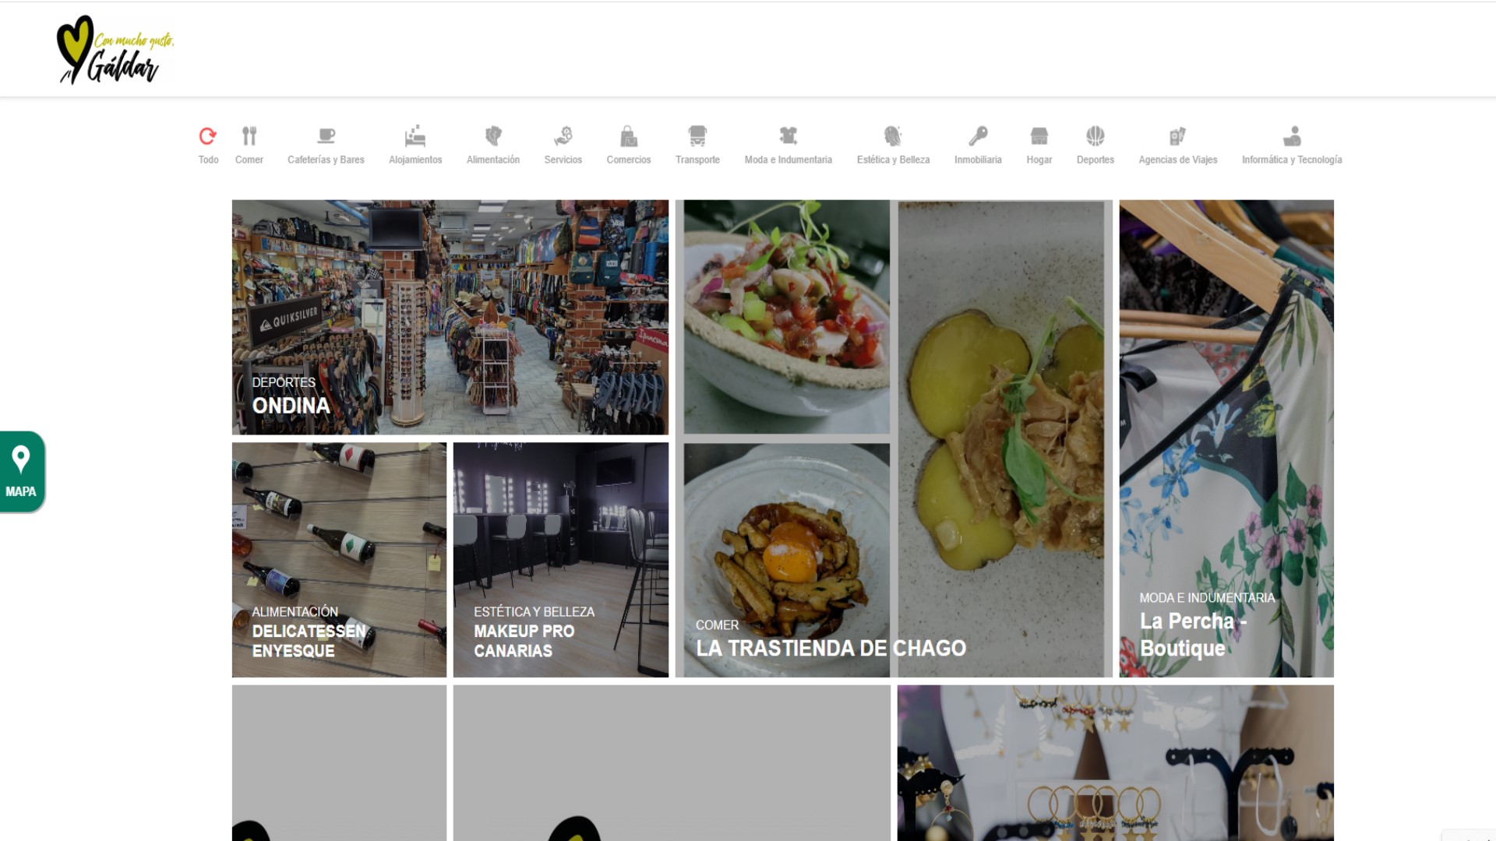Open DELICATESSEN ENYESQUE title
The width and height of the screenshot is (1496, 841).
point(309,641)
